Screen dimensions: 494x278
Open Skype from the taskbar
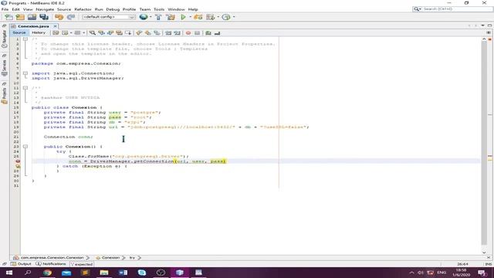[x=142, y=273]
